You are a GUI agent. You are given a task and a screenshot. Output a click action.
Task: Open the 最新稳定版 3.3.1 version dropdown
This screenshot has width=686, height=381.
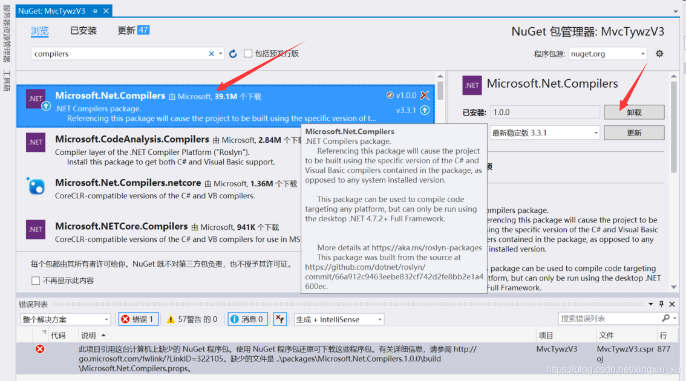(544, 132)
